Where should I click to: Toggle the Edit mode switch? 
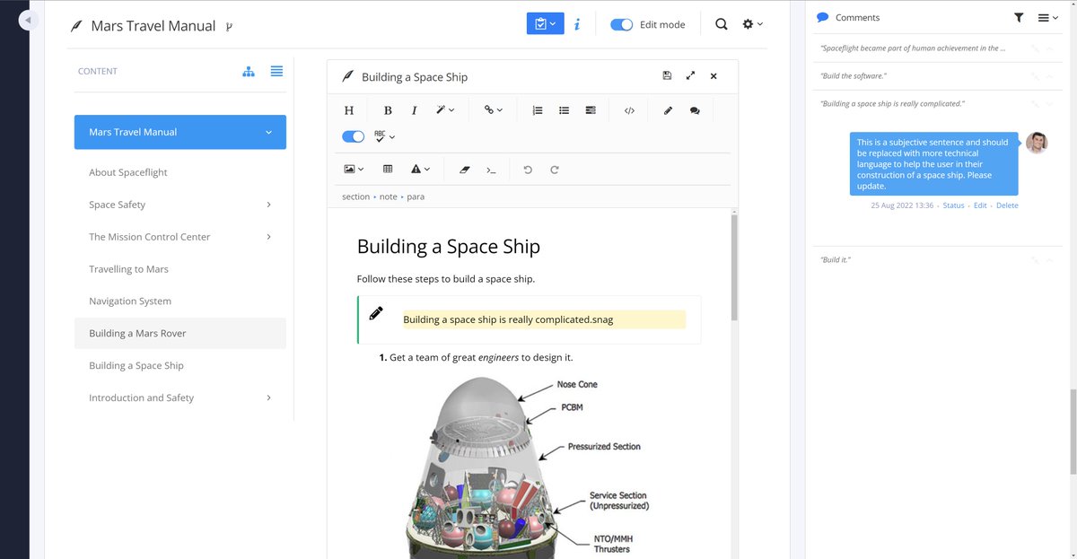click(621, 24)
